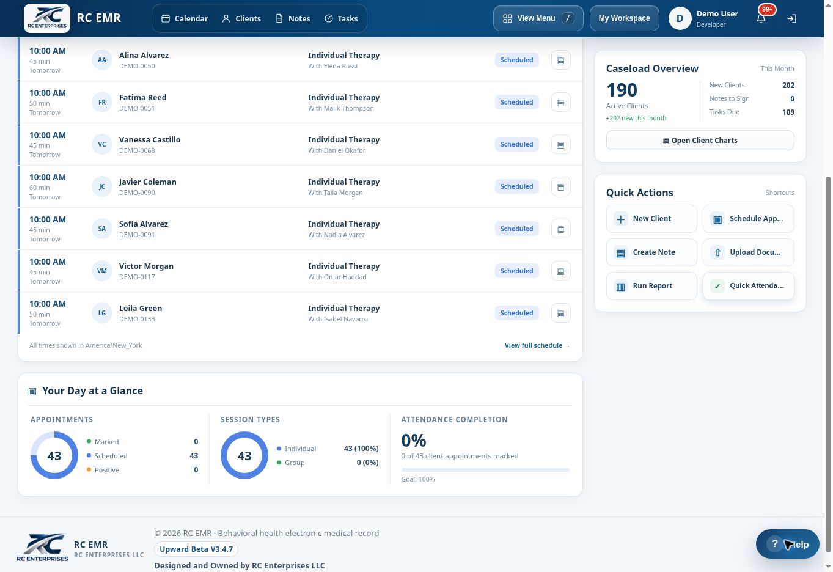The height and width of the screenshot is (572, 833).
Task: Open notes icon for Sofia Alvarez appointment
Action: [560, 229]
